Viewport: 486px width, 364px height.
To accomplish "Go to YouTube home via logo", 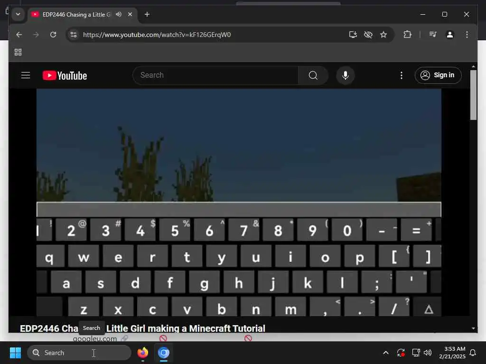I will (65, 75).
